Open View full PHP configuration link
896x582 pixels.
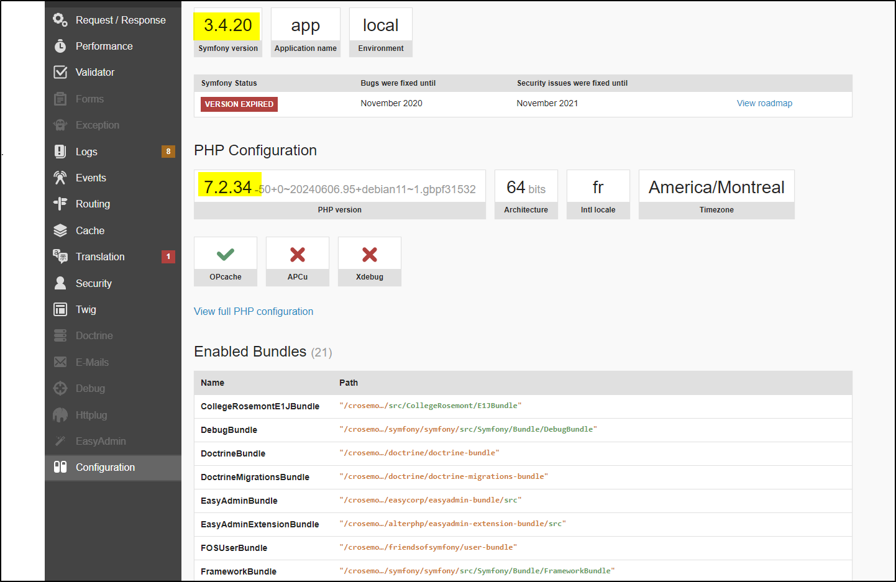[x=254, y=311]
